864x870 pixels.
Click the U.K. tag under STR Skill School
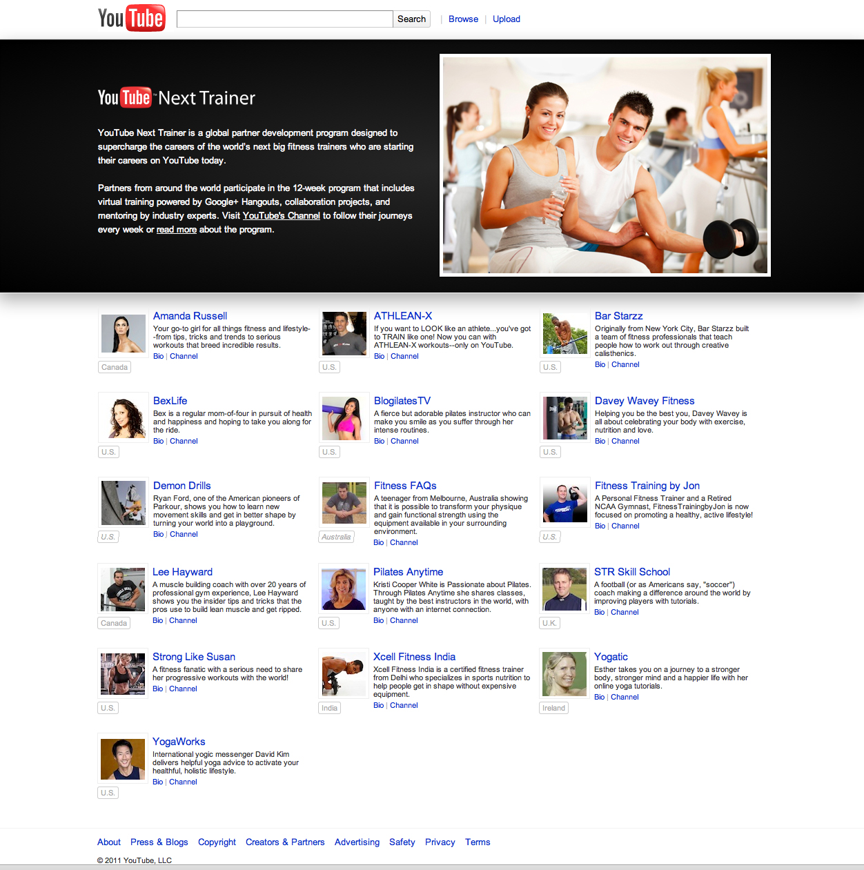tap(549, 623)
